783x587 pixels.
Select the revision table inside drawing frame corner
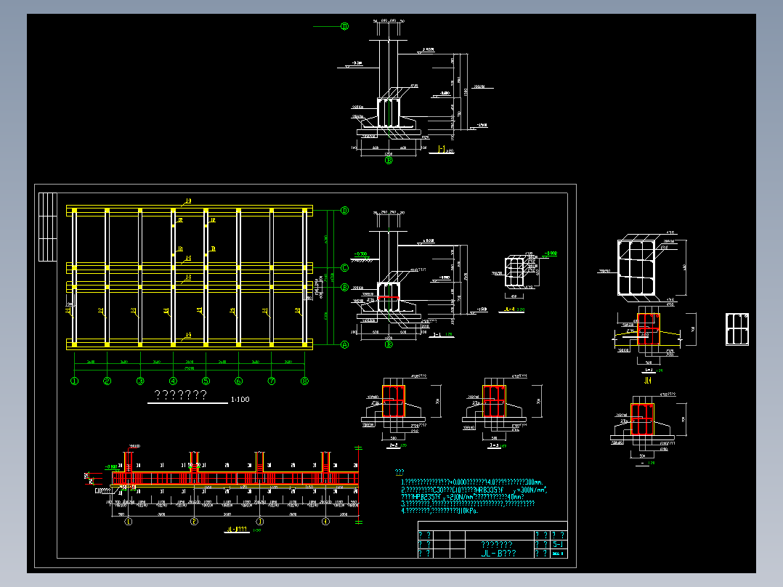48,227
